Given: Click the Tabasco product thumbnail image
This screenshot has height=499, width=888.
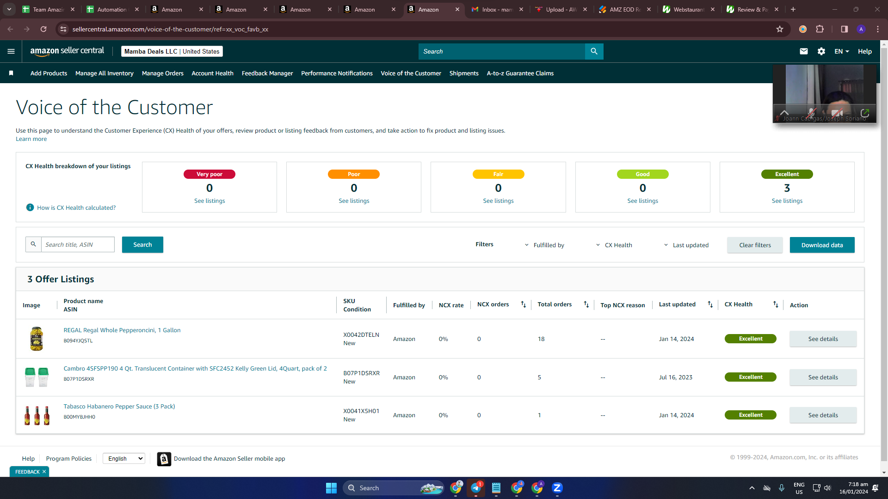Looking at the screenshot, I should tap(37, 415).
